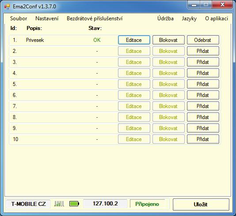
Task: Open the Nastavení menu
Action: pyautogui.click(x=47, y=19)
